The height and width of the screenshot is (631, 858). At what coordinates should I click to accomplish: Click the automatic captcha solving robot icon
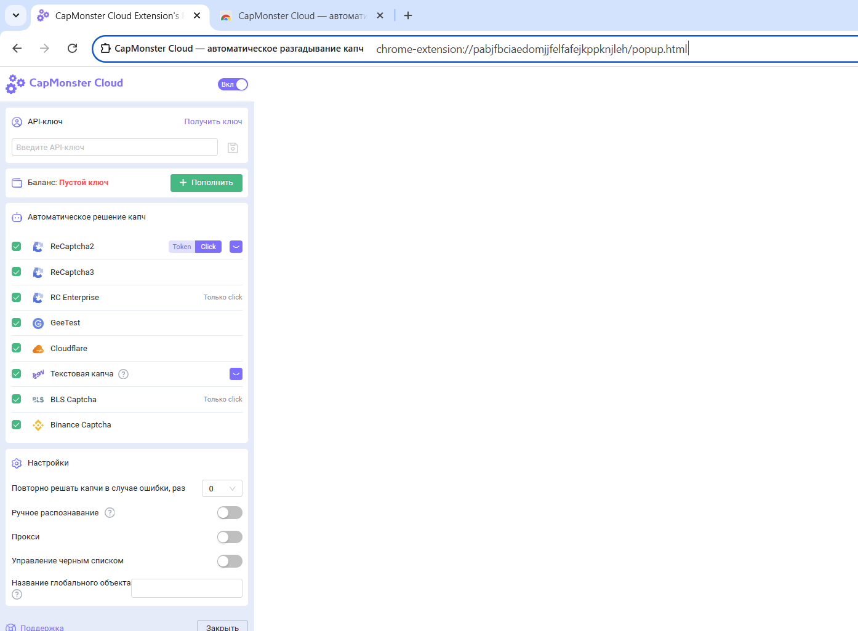[x=17, y=217]
